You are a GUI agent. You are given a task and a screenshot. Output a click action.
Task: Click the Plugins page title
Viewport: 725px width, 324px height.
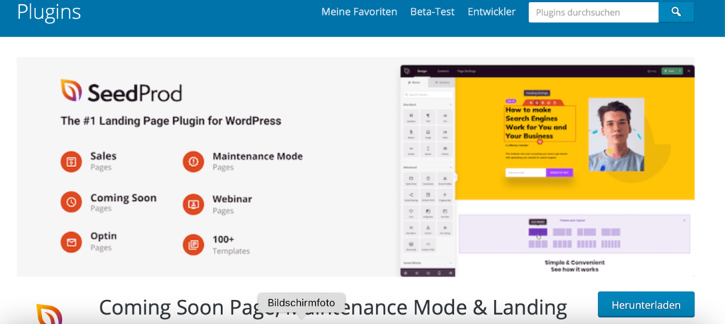click(49, 12)
